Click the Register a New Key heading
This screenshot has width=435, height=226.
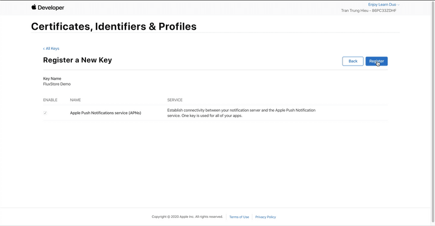click(x=77, y=60)
